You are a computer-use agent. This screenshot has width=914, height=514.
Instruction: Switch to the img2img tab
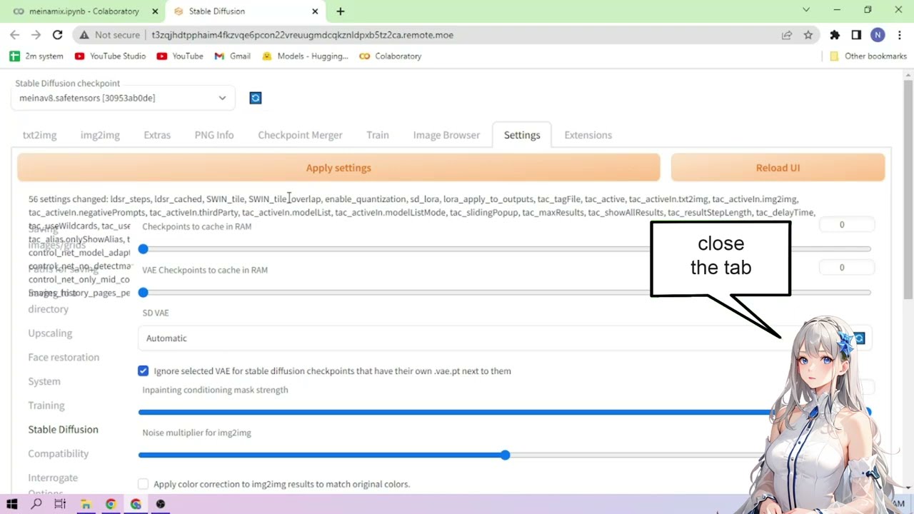click(100, 135)
